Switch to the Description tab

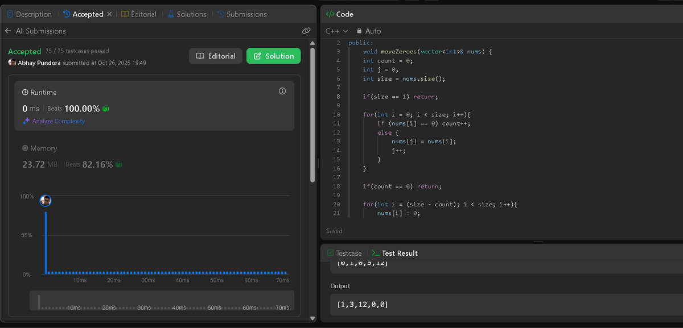pos(29,14)
